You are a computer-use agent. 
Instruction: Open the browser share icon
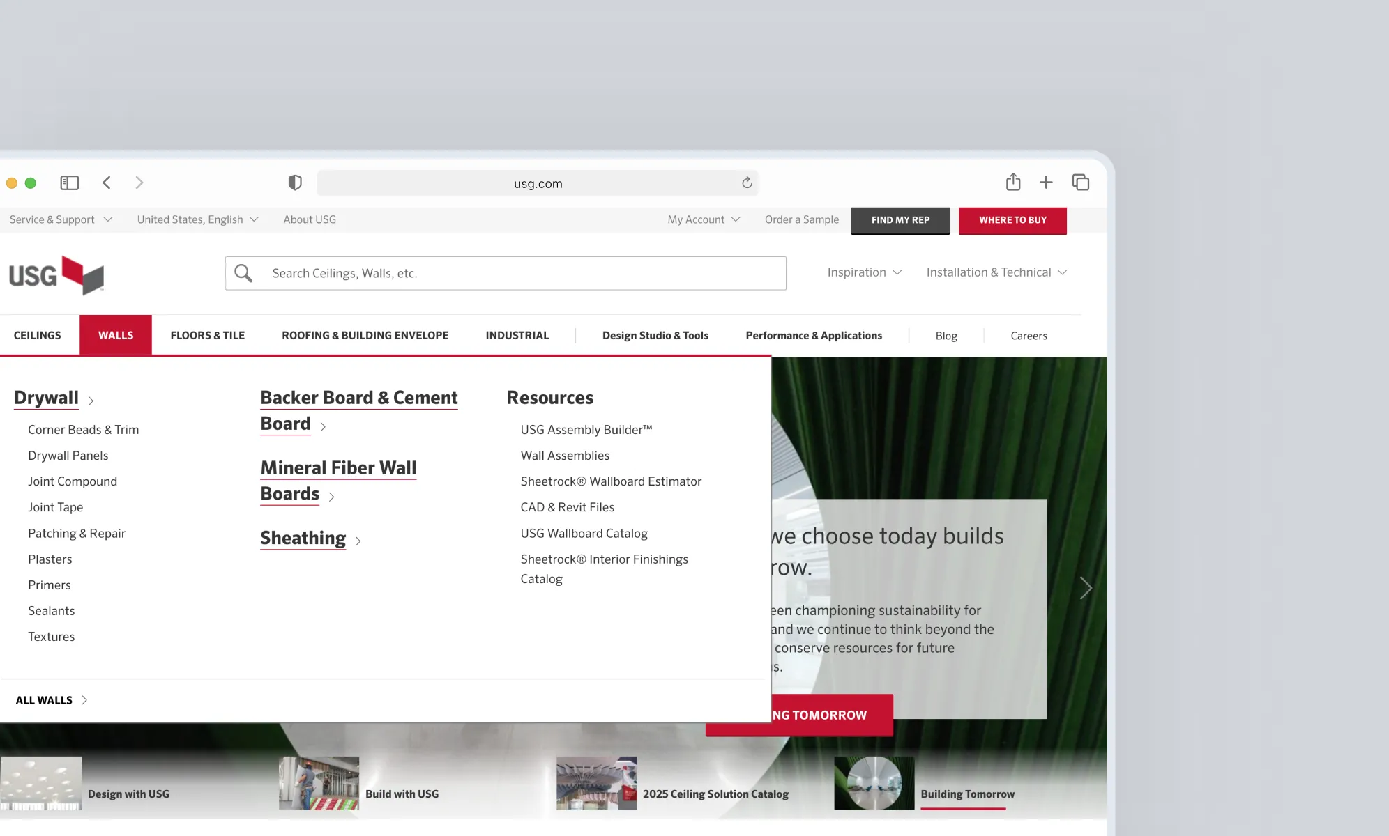[1013, 182]
